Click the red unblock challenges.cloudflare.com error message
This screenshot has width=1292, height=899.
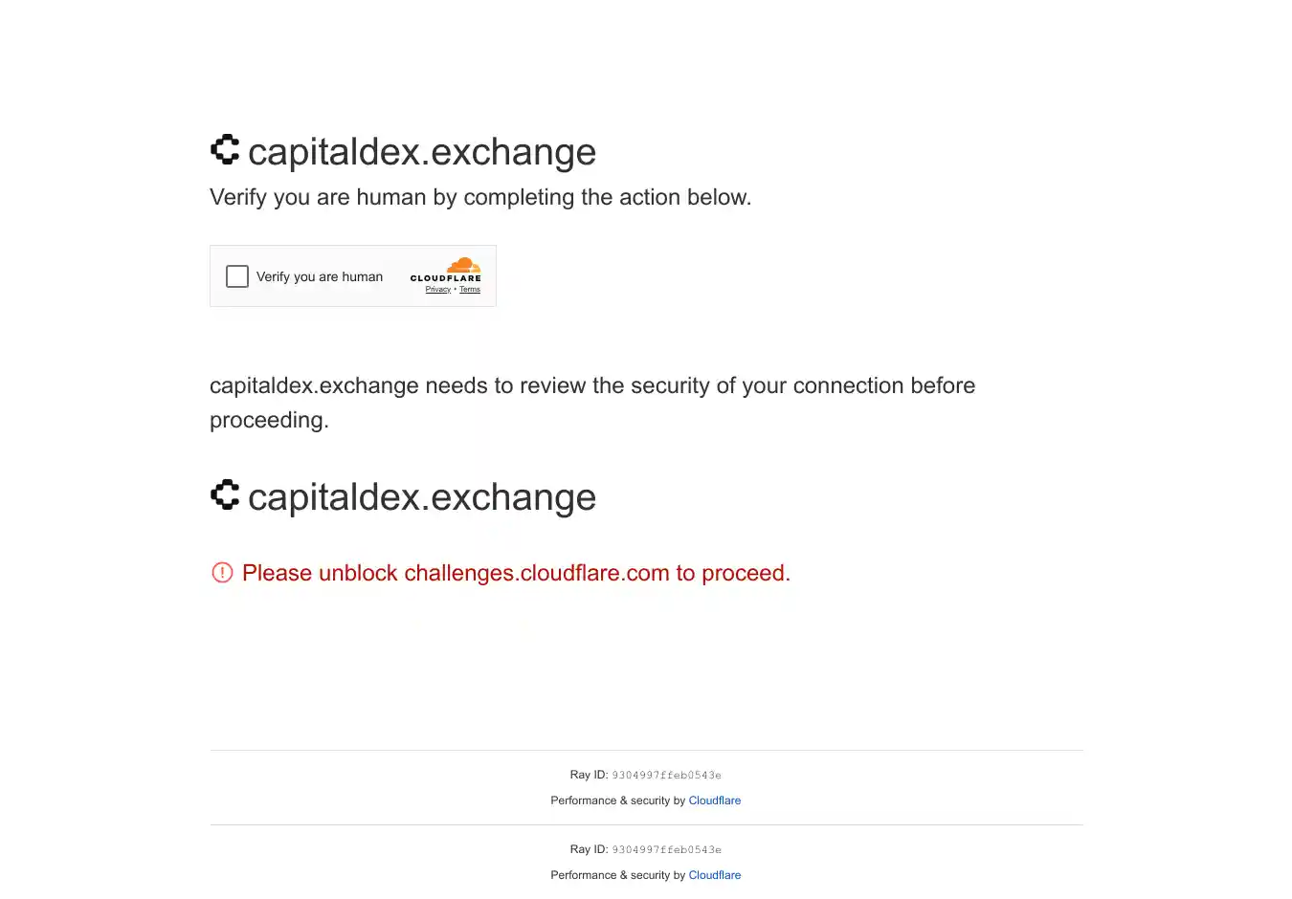(x=516, y=573)
